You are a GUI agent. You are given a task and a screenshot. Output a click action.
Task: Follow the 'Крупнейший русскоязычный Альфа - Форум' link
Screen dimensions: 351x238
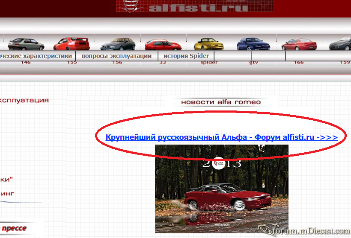point(222,137)
